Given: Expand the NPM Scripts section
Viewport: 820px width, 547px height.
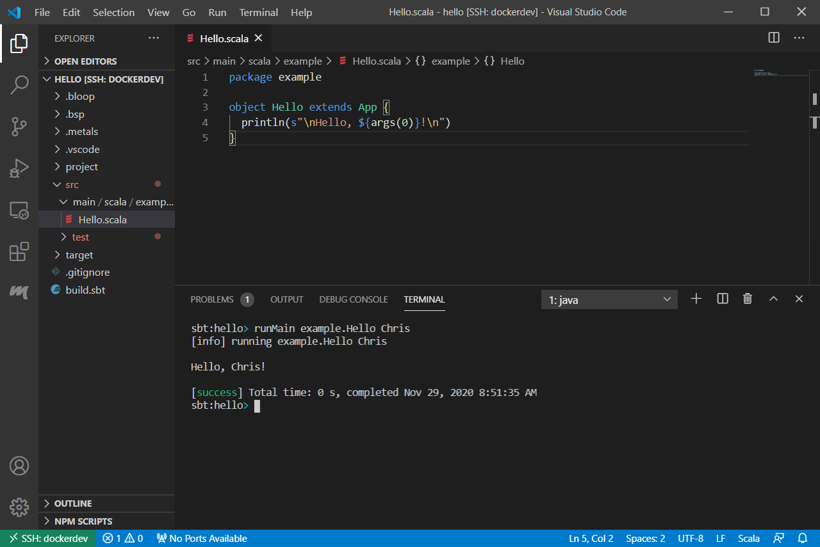Looking at the screenshot, I should pos(106,521).
